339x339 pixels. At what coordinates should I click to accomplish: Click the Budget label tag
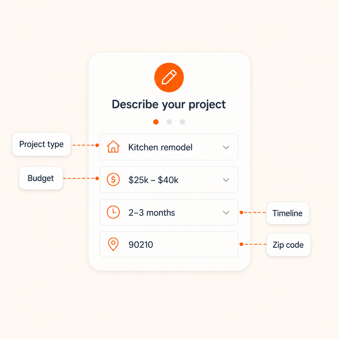(41, 178)
